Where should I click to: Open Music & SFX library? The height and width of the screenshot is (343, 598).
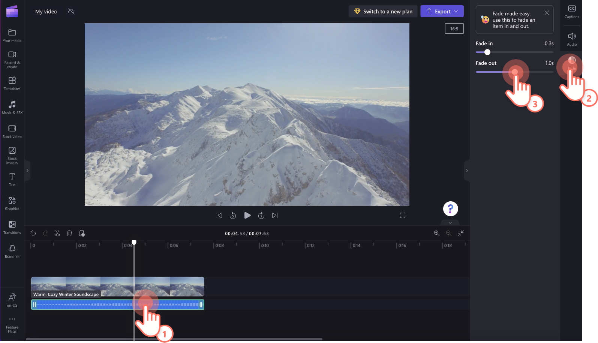click(x=12, y=107)
